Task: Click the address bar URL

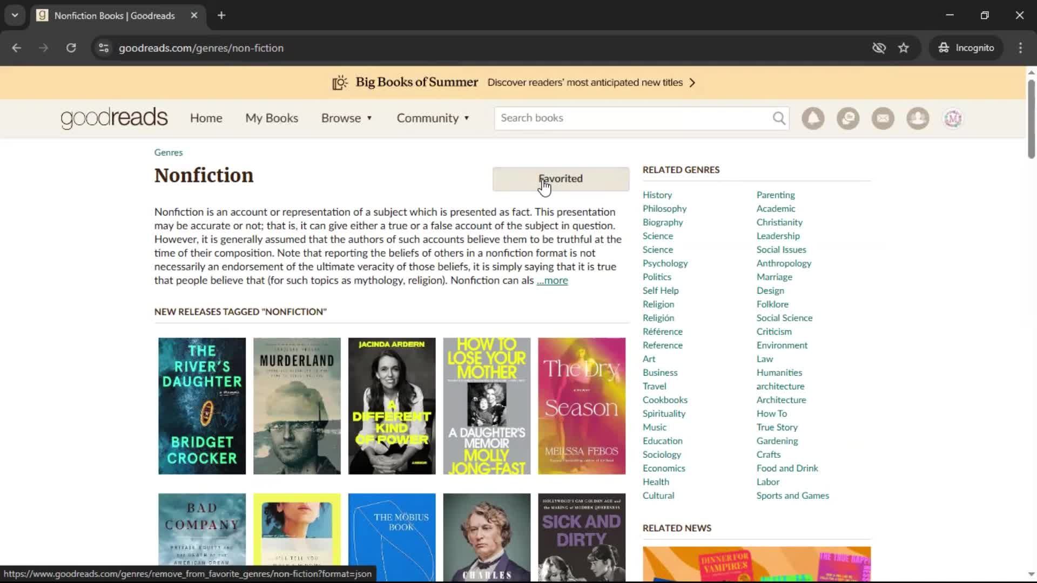Action: 201,48
